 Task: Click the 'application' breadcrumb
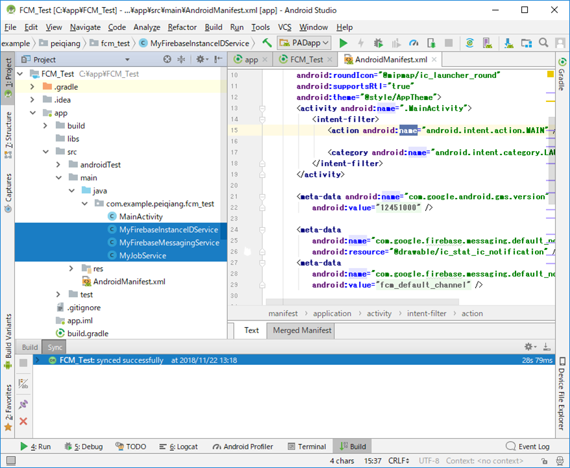coord(332,314)
